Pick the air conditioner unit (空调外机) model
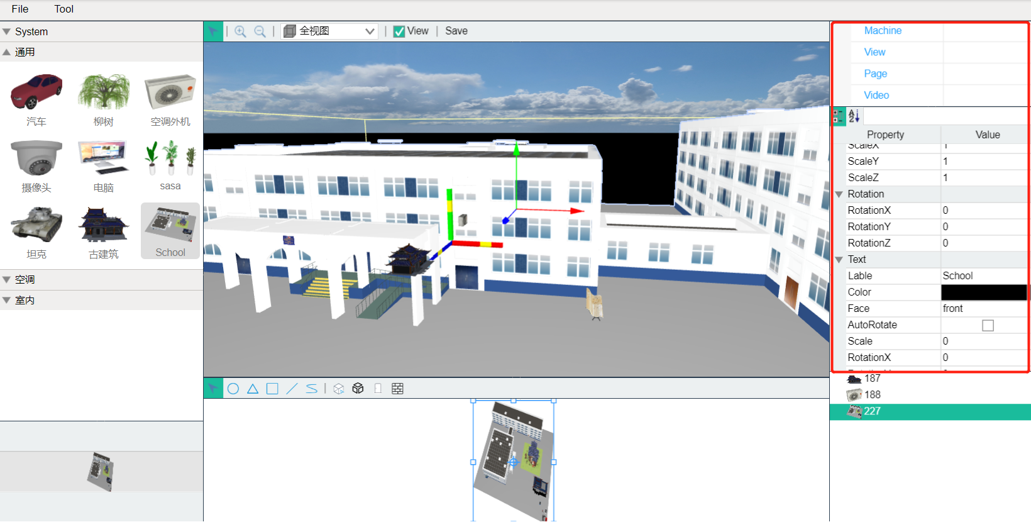The image size is (1031, 522). click(x=170, y=99)
